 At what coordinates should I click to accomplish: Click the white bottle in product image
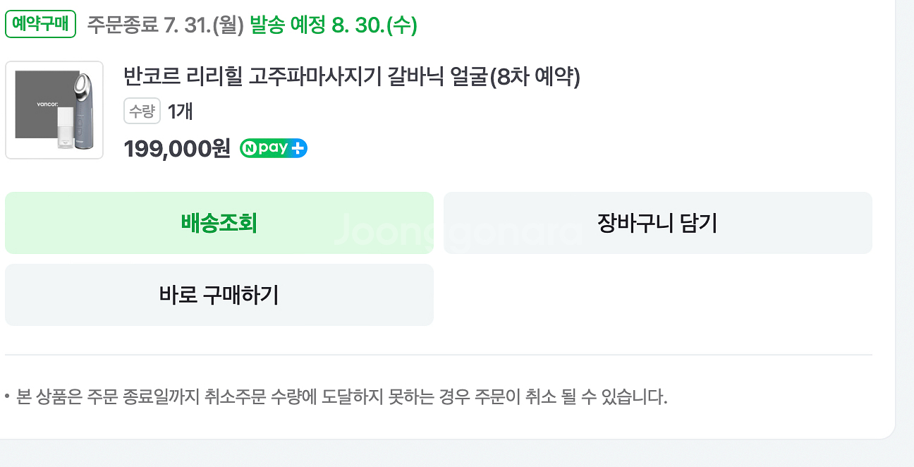(65, 128)
